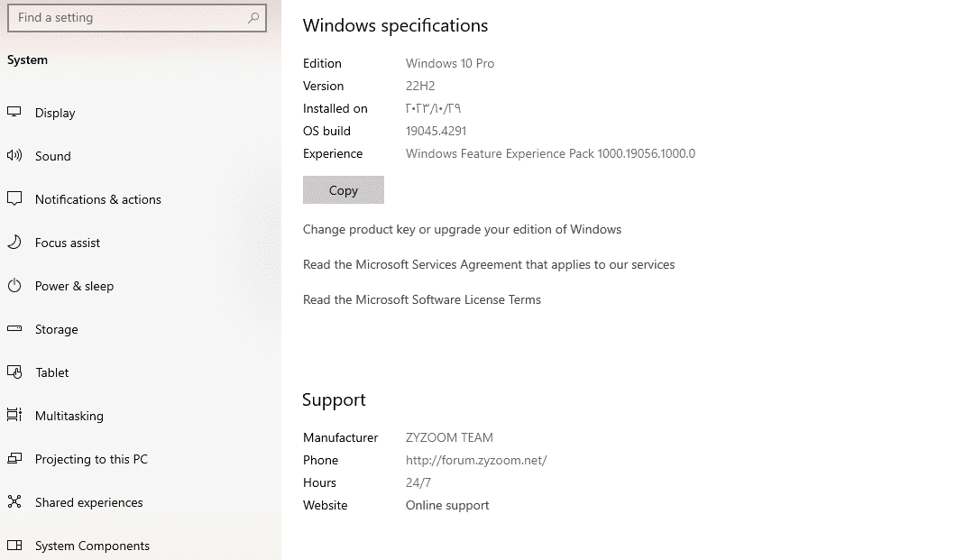The image size is (974, 560).
Task: Click the OS build number 19045.4291
Action: pyautogui.click(x=436, y=131)
